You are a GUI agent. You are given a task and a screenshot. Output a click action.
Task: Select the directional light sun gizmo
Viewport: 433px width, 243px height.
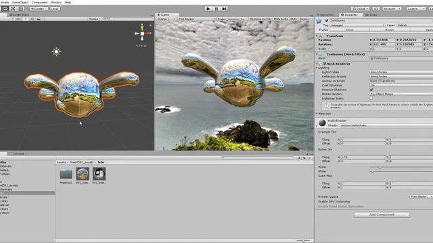(56, 51)
